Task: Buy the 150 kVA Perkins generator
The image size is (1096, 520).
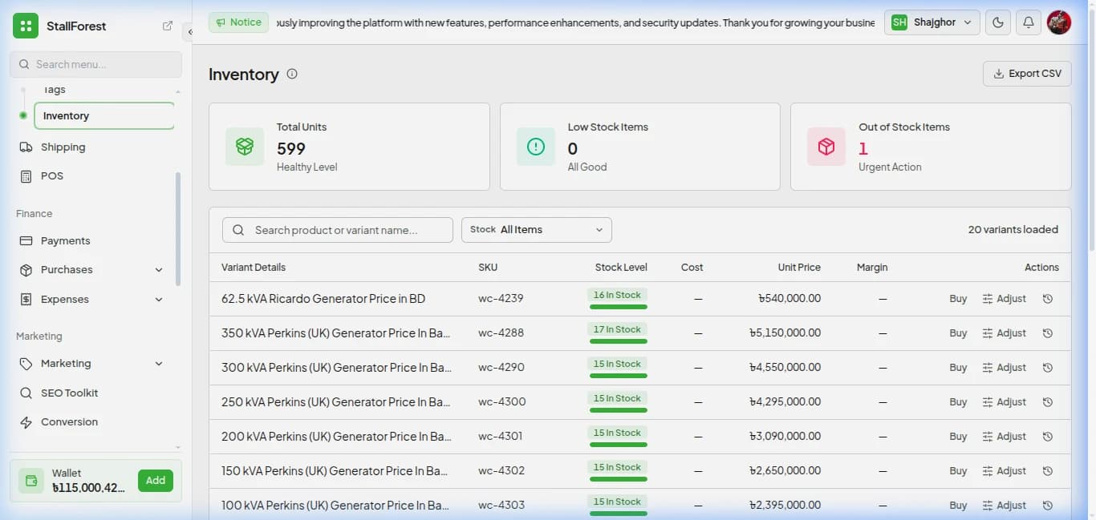Action: click(x=958, y=471)
